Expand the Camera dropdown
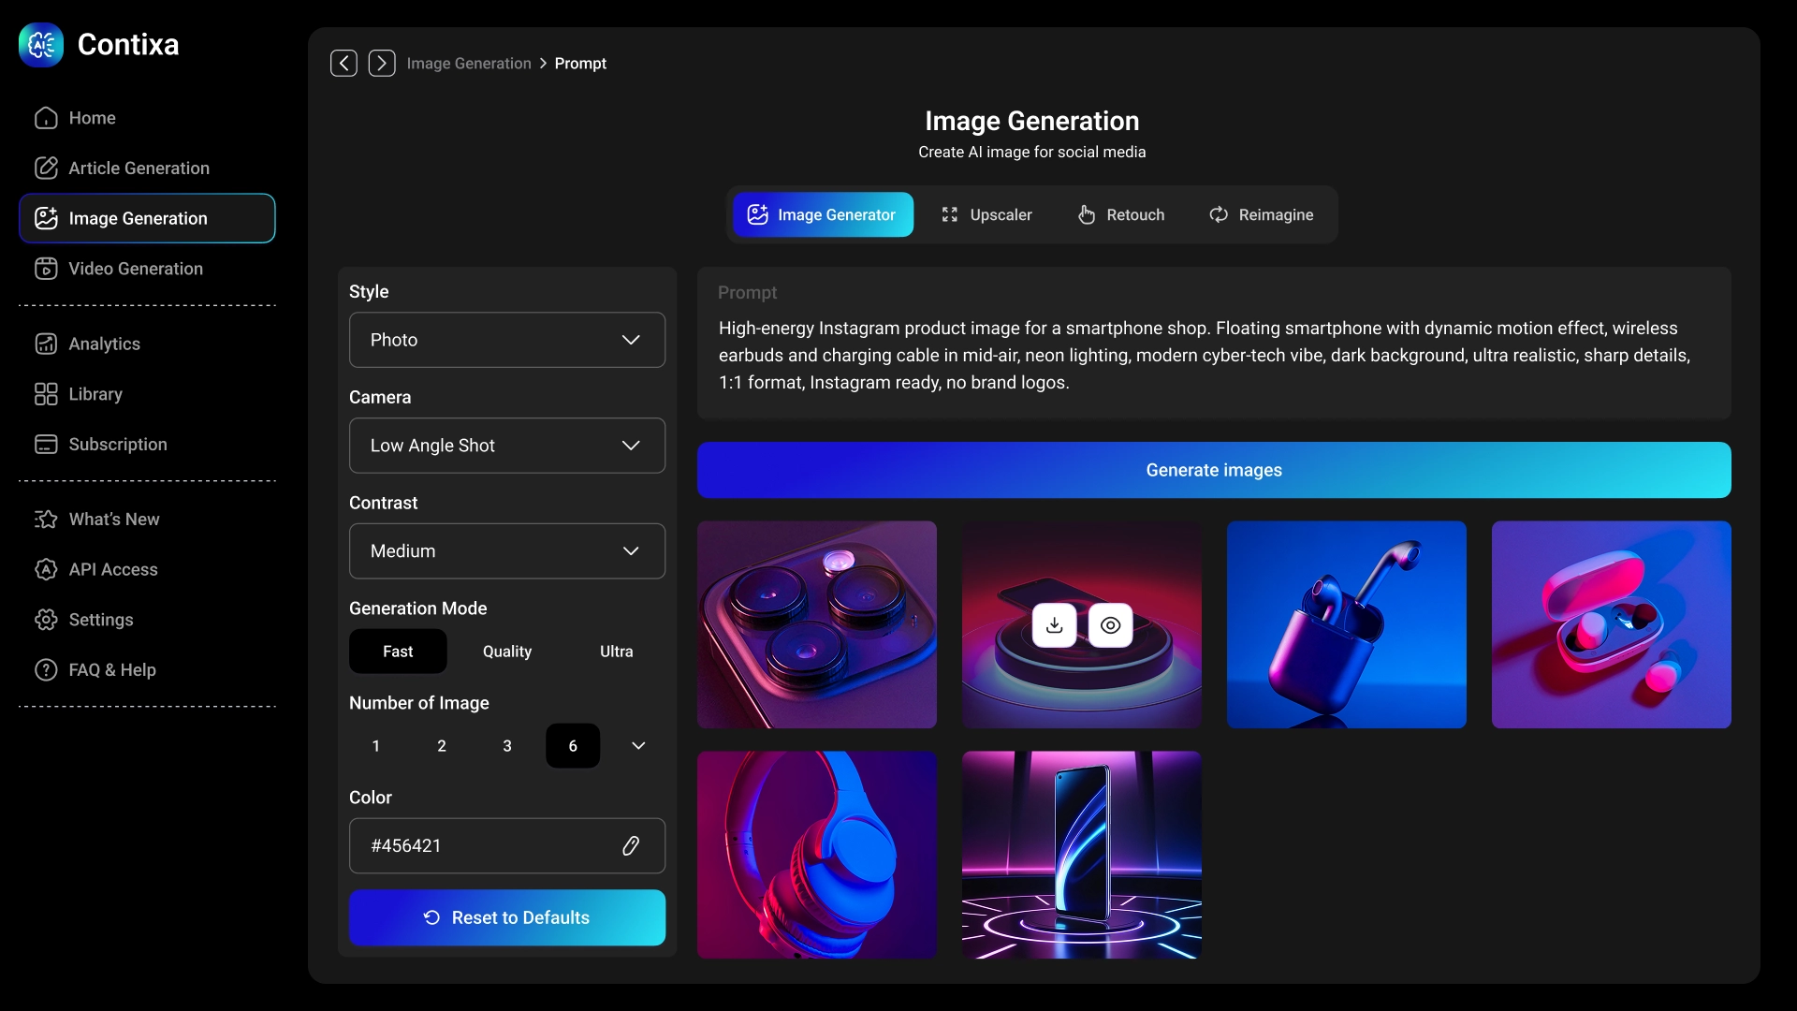Image resolution: width=1797 pixels, height=1011 pixels. (506, 446)
